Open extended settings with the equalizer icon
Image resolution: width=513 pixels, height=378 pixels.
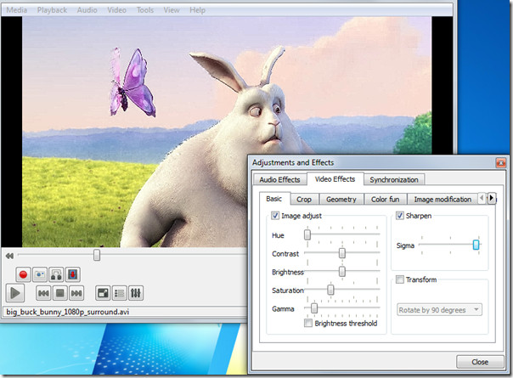(136, 293)
